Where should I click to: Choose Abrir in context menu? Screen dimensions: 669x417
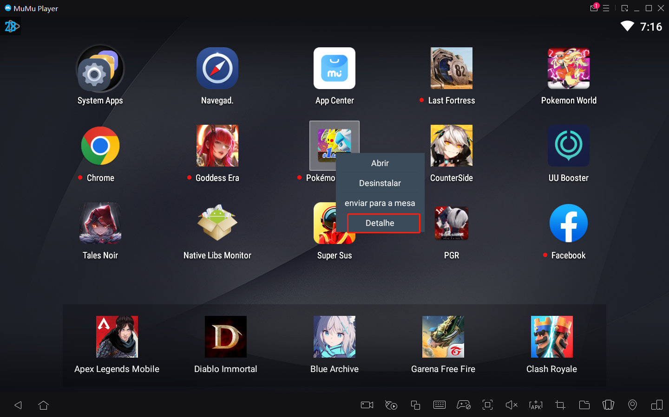[380, 163]
